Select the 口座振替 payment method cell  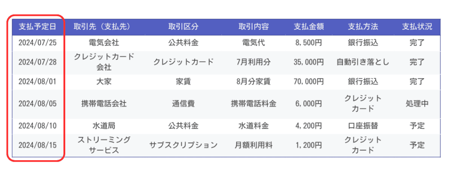click(x=363, y=126)
